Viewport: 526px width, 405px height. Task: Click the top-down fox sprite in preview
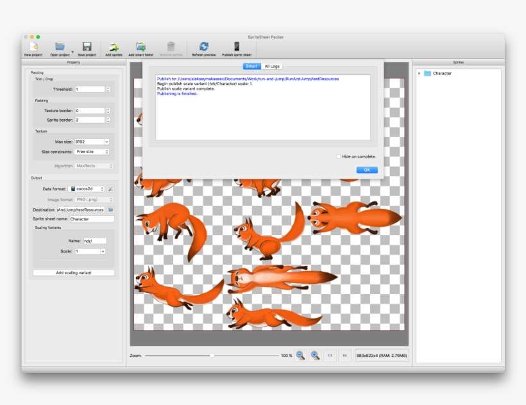tap(355, 218)
